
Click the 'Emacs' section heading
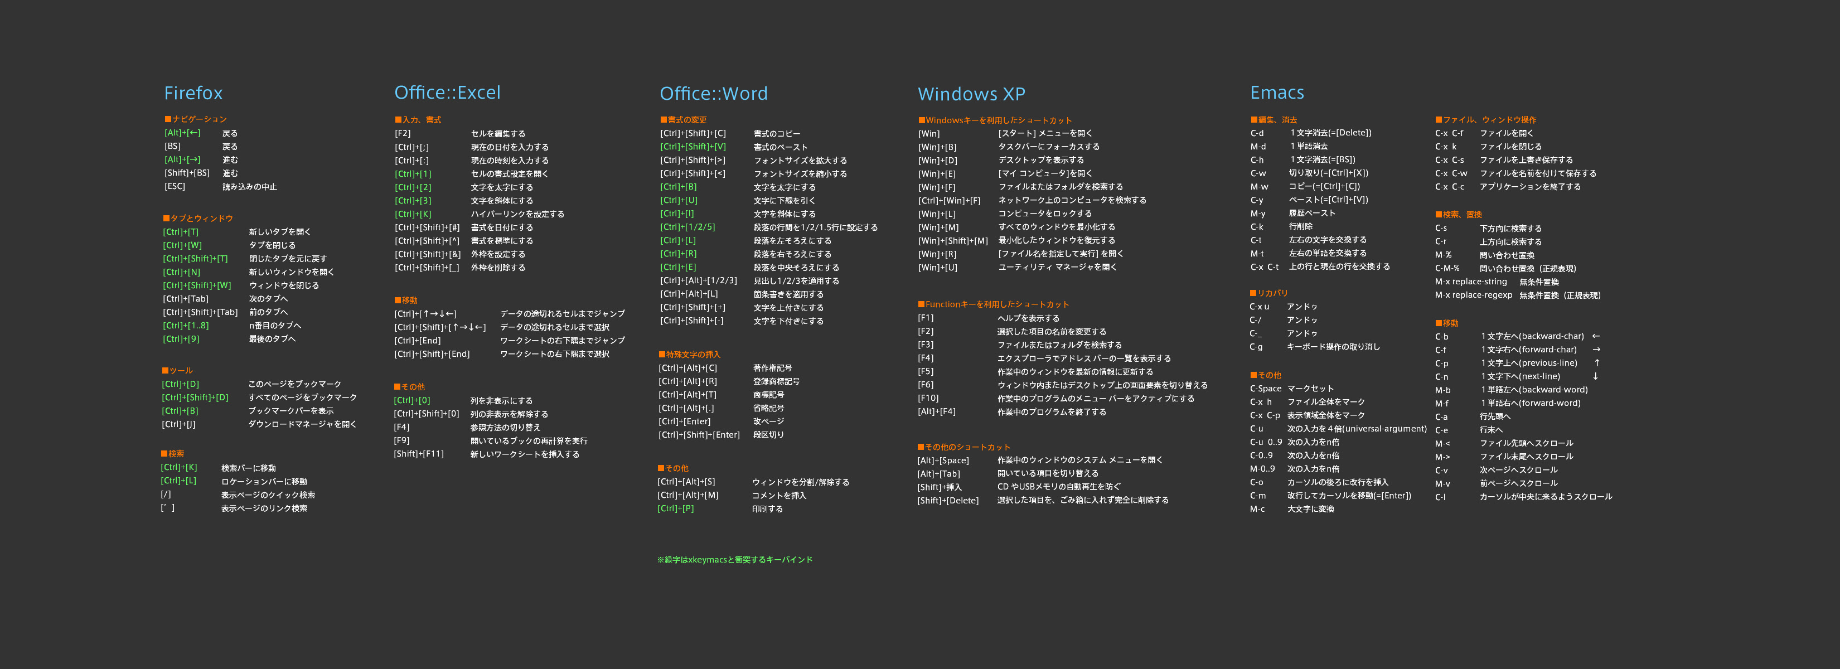1276,93
